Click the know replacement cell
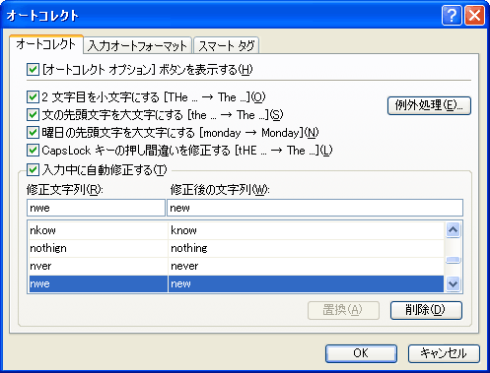The height and width of the screenshot is (373, 490). (x=306, y=230)
